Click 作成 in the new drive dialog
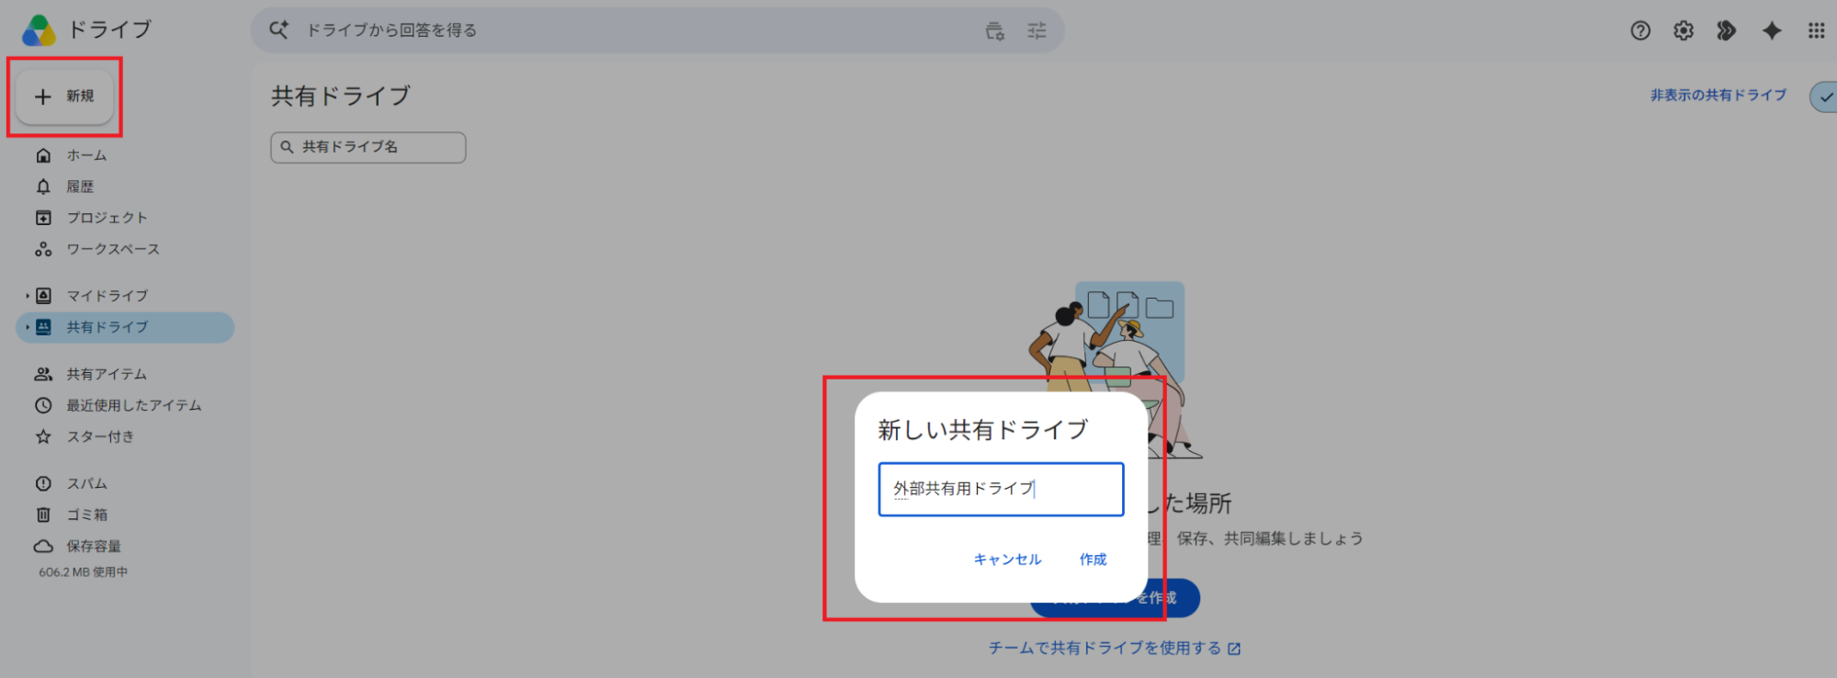Image resolution: width=1837 pixels, height=678 pixels. coord(1093,559)
